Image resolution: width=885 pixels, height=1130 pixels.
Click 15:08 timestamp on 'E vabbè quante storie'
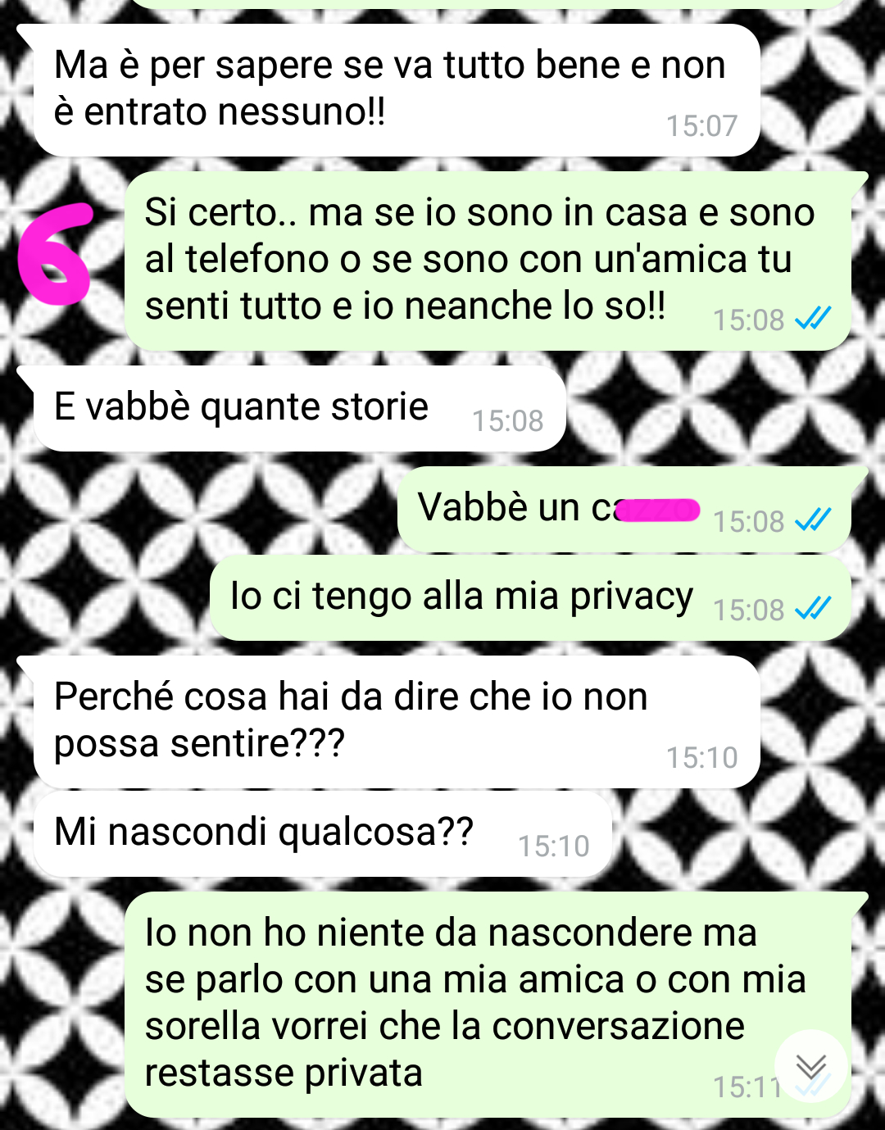click(x=507, y=420)
